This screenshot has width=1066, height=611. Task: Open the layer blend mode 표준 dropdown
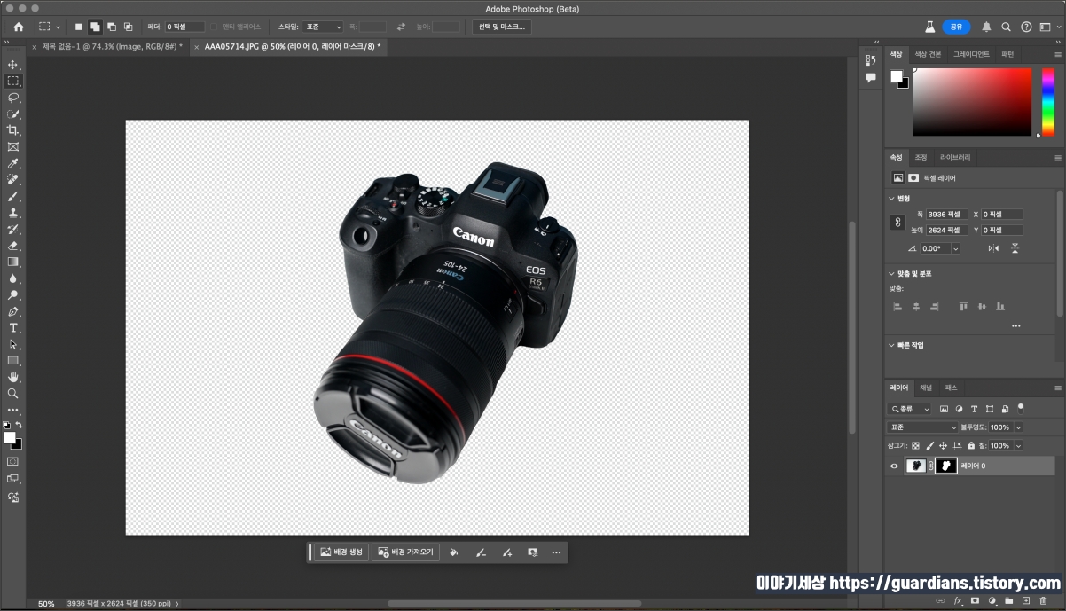coord(923,427)
